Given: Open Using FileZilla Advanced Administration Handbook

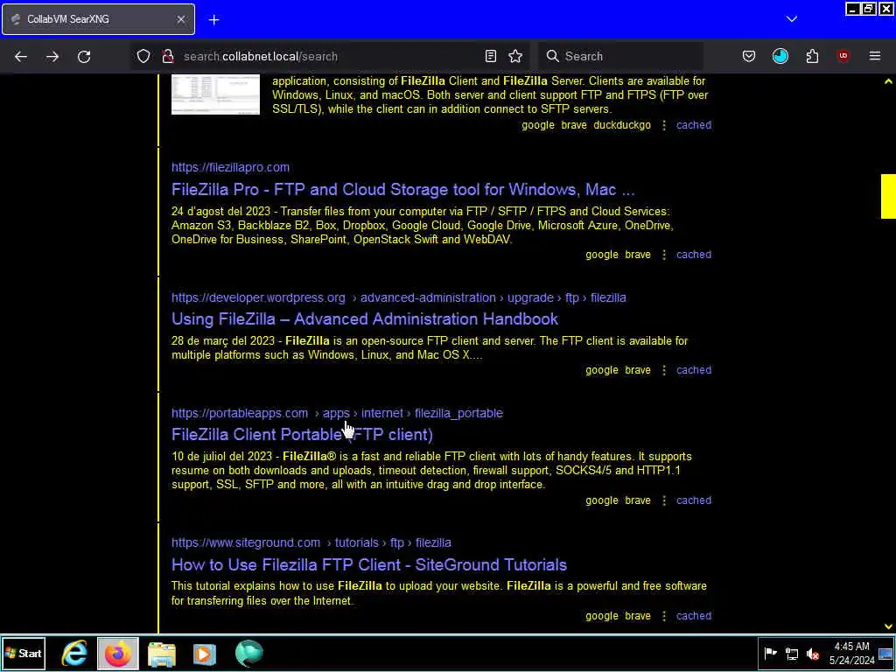Looking at the screenshot, I should tap(365, 318).
